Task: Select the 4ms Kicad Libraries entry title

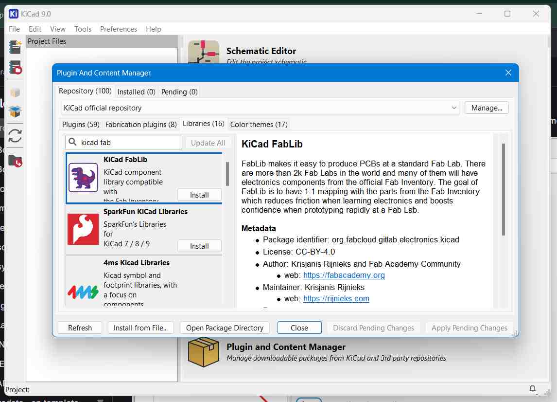Action: (137, 262)
